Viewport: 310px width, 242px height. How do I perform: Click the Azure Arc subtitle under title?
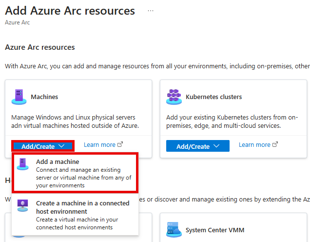pyautogui.click(x=17, y=22)
